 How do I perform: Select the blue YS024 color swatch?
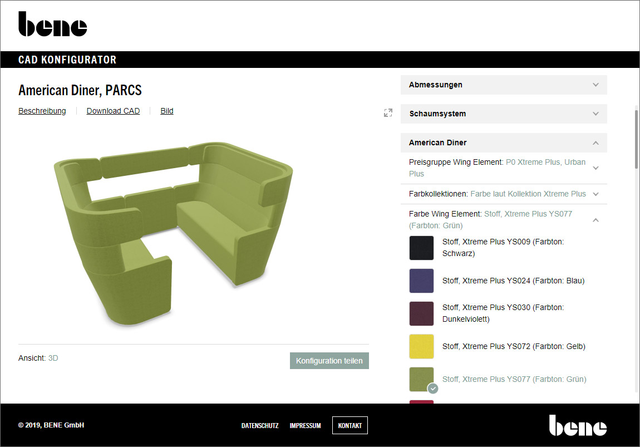click(422, 281)
